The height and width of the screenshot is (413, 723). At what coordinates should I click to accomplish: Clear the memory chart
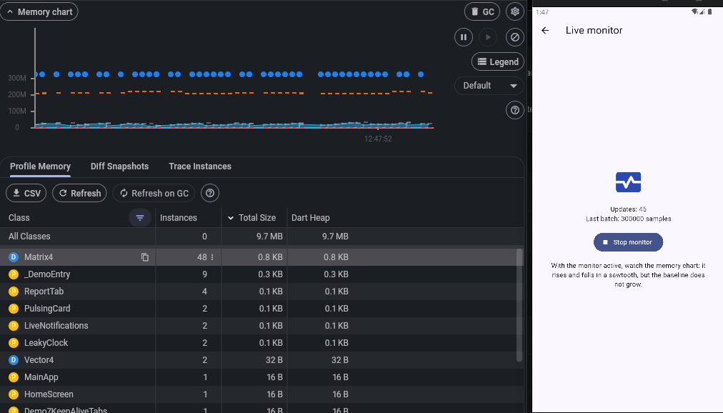(514, 37)
